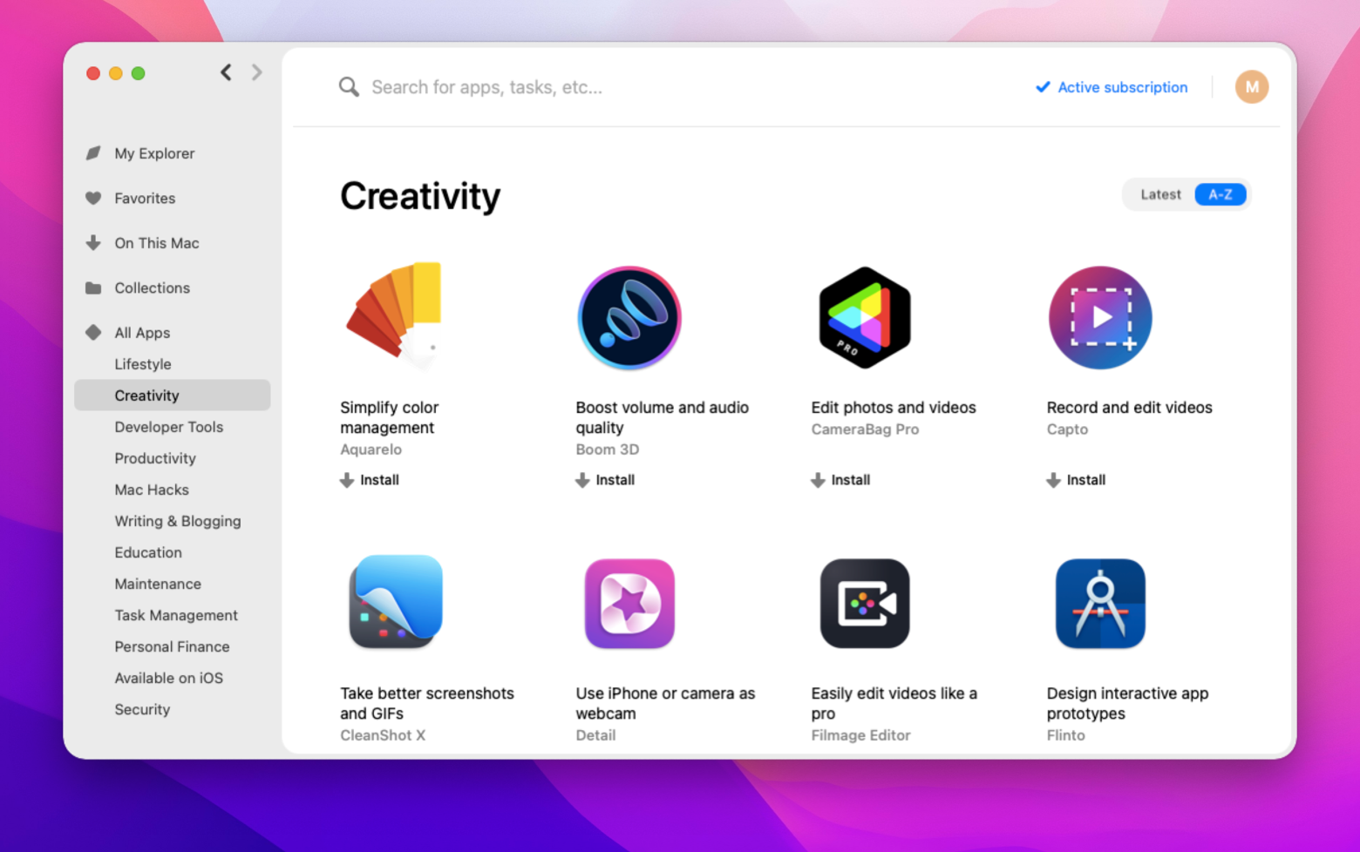Select the Mac Hacks category
This screenshot has width=1360, height=852.
click(x=152, y=490)
